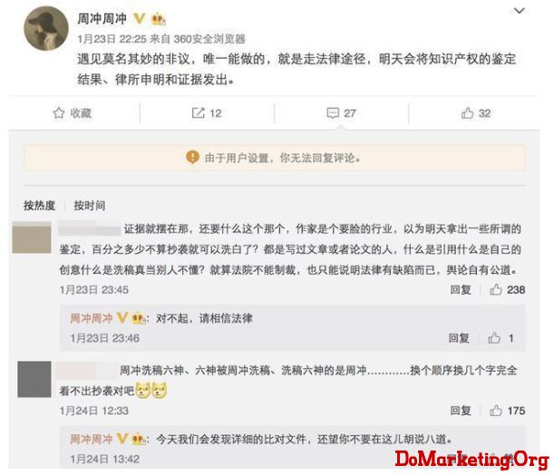
Task: Open comments via bubble icon showing 27
Action: pyautogui.click(x=333, y=113)
